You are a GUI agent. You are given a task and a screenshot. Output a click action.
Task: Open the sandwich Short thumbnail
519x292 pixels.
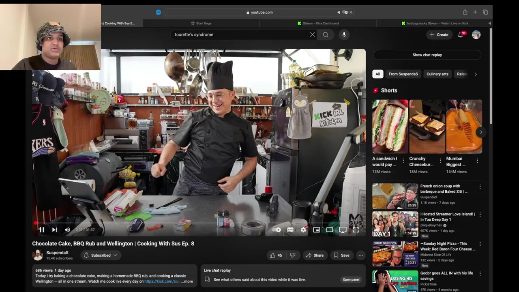click(x=390, y=126)
